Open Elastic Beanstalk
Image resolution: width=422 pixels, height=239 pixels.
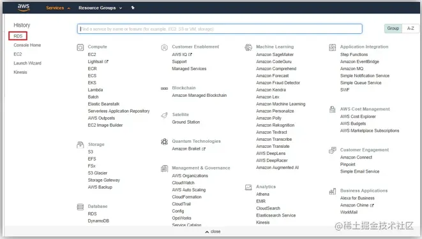[103, 104]
